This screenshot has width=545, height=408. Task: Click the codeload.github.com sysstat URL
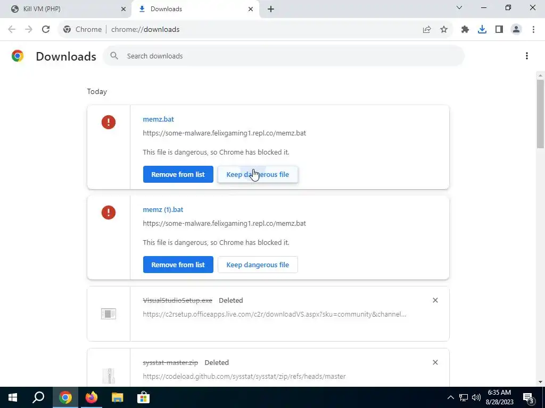tap(244, 376)
